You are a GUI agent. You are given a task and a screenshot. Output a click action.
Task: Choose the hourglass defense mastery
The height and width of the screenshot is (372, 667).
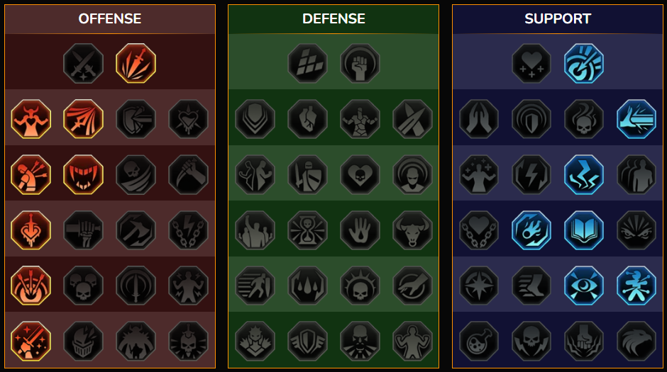[x=307, y=230]
